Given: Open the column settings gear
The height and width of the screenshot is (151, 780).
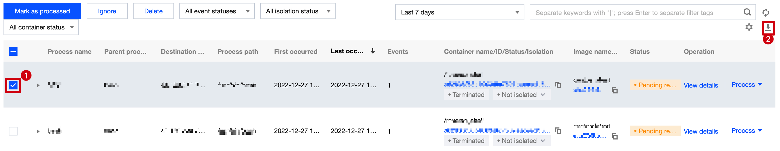Looking at the screenshot, I should [x=748, y=27].
